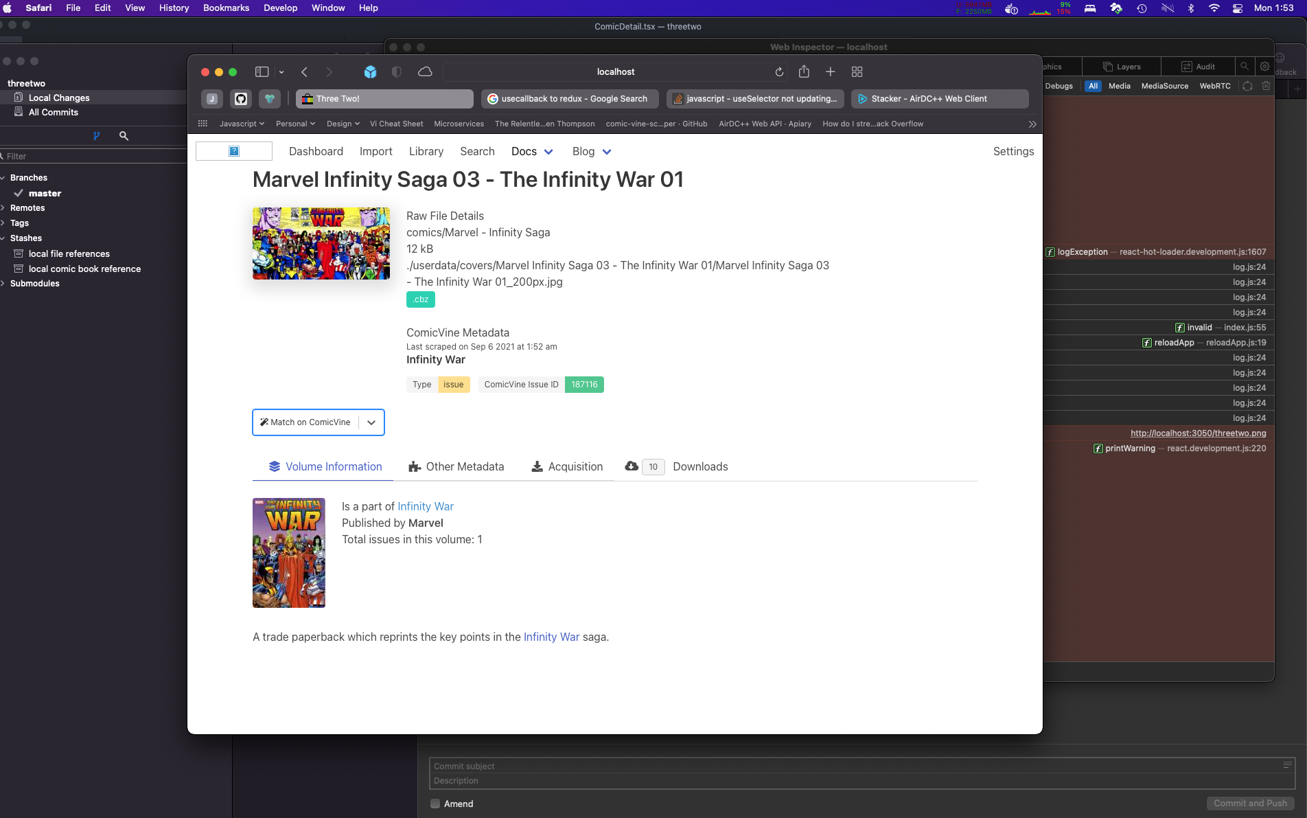Click the Match on ComicVine button
The width and height of the screenshot is (1307, 818).
(305, 422)
